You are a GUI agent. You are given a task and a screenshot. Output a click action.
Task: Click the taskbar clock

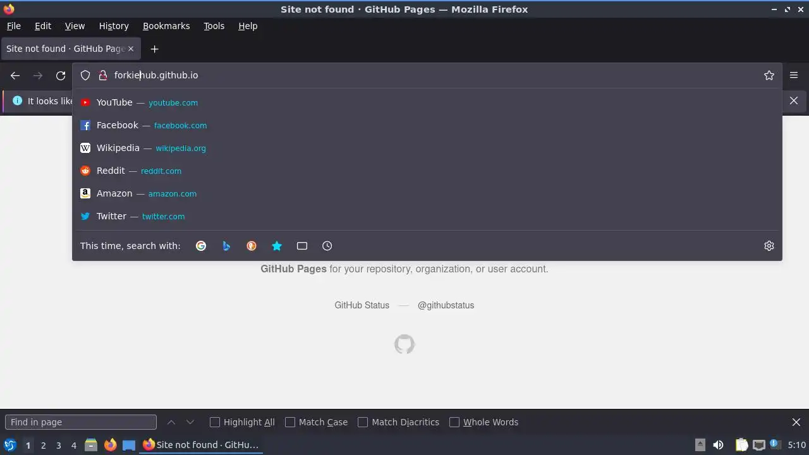click(796, 445)
